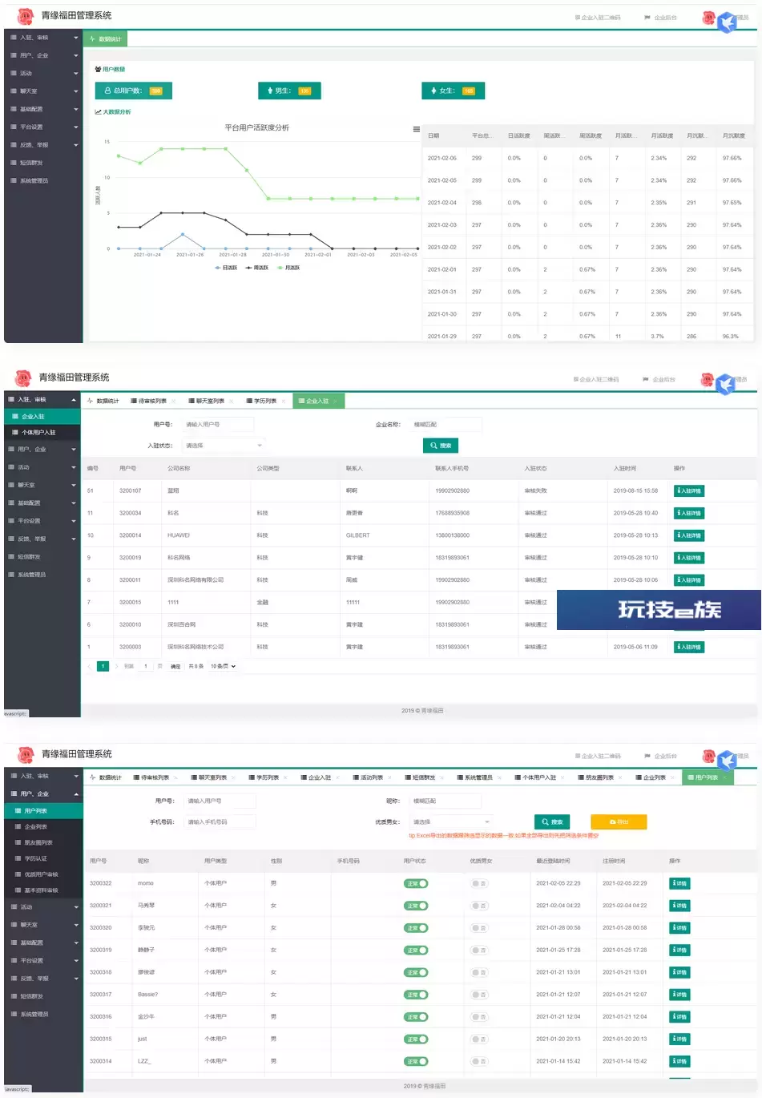The height and width of the screenshot is (1098, 762).
Task: Open 详情 for user momo
Action: pyautogui.click(x=680, y=883)
